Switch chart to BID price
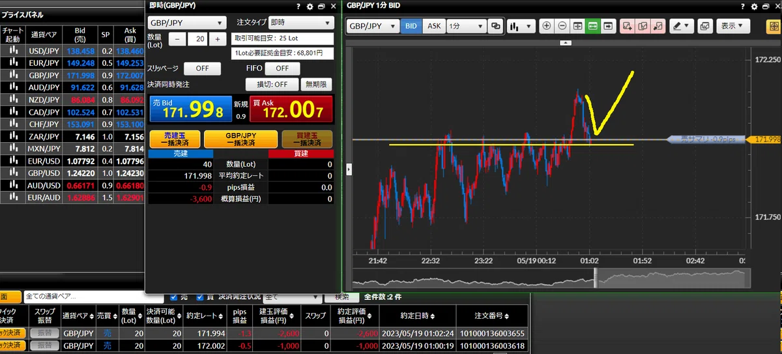Viewport: 782px width, 354px height. (411, 26)
